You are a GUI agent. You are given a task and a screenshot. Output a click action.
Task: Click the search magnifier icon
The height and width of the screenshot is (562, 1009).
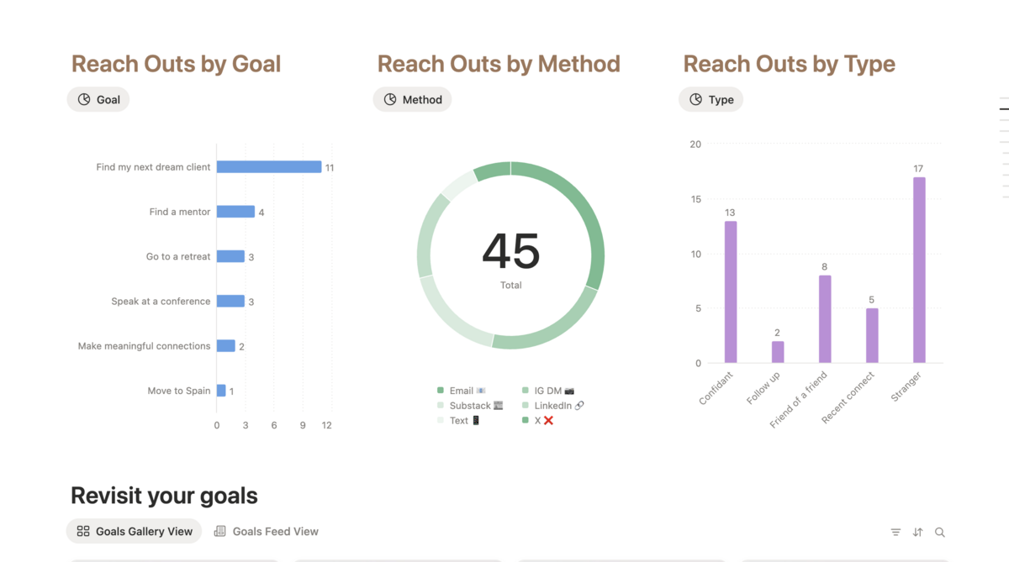point(940,532)
